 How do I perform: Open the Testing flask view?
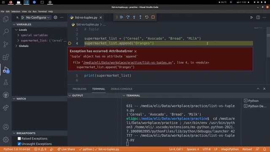point(5,82)
